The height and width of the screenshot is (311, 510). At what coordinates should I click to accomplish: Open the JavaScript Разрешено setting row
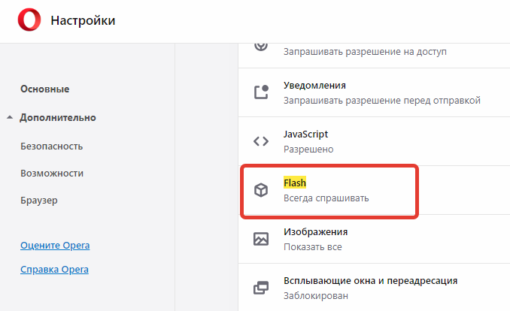[374, 141]
